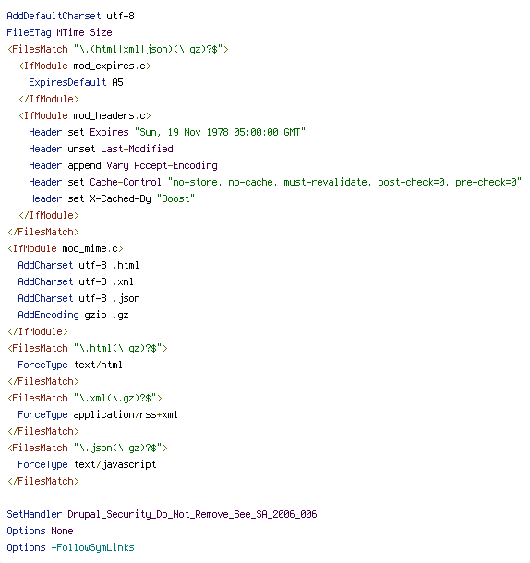Click the Accept-Encoding text
Image resolution: width=530 pixels, height=563 pixels.
(175, 165)
